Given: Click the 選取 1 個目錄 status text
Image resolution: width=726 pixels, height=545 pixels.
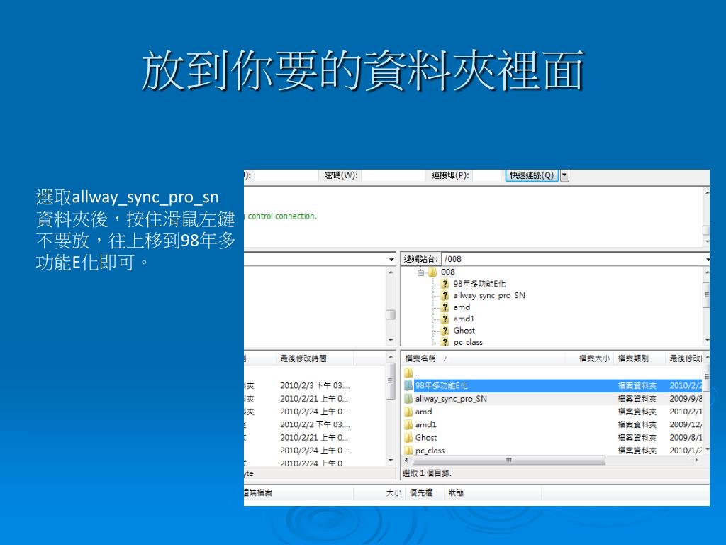Looking at the screenshot, I should click(x=427, y=473).
